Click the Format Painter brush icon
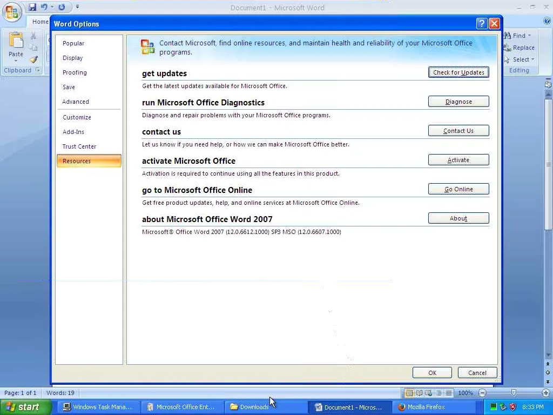This screenshot has width=553, height=415. [x=33, y=59]
